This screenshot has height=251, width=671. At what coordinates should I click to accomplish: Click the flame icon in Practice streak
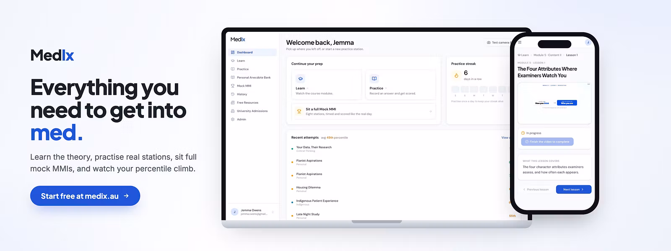pyautogui.click(x=456, y=75)
